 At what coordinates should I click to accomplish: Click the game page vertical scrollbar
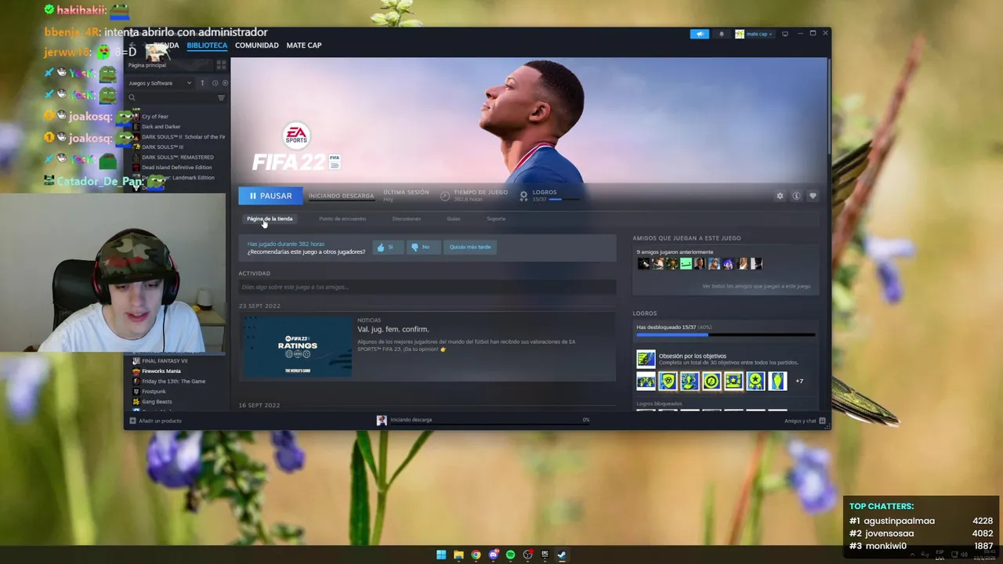click(828, 106)
